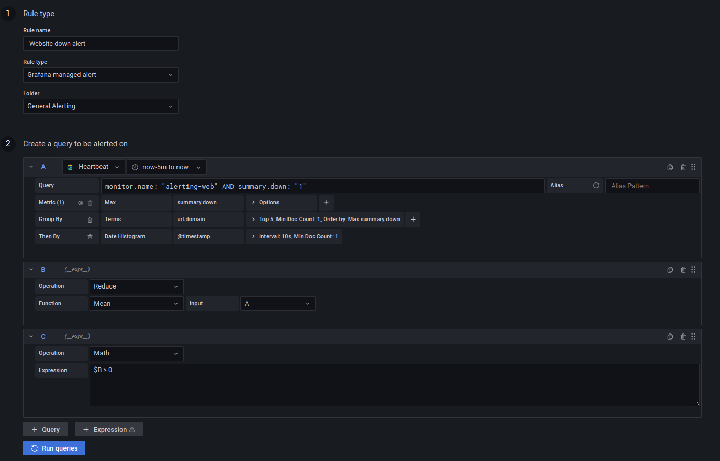Click the query A name label
This screenshot has width=720, height=461.
click(43, 167)
